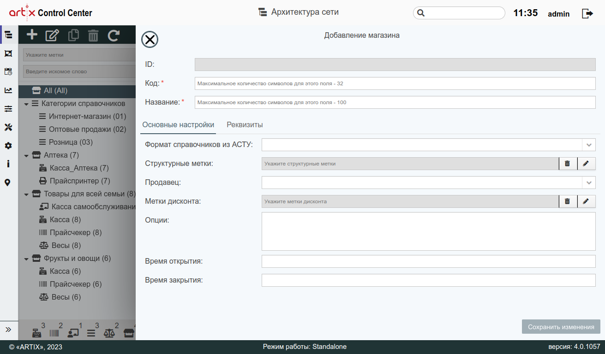Screen dimensions: 605x354
Task: Select 'Касса_Аптека (7)' tree item
Action: (73, 168)
